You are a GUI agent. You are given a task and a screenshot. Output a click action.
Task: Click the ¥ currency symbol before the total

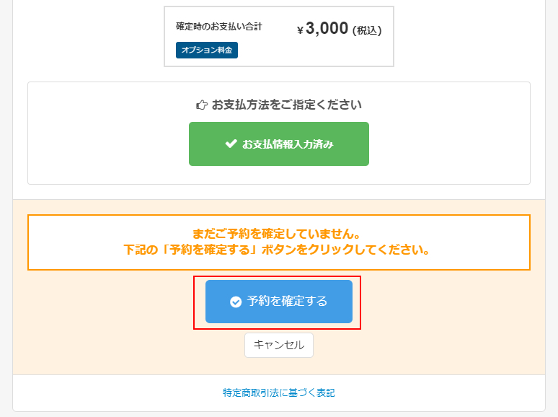300,31
